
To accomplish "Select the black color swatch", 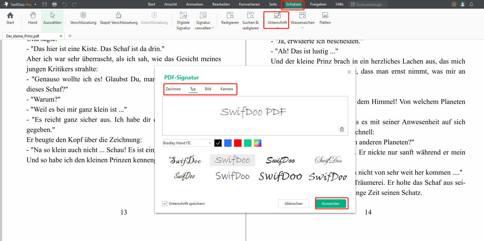I will [x=218, y=143].
